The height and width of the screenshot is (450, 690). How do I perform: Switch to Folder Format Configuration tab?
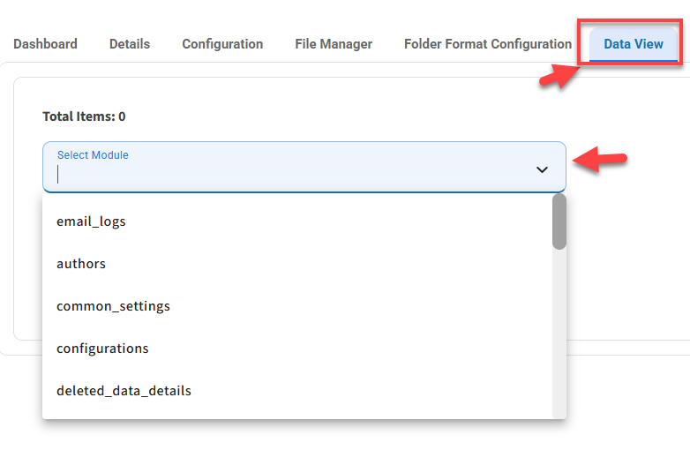488,44
